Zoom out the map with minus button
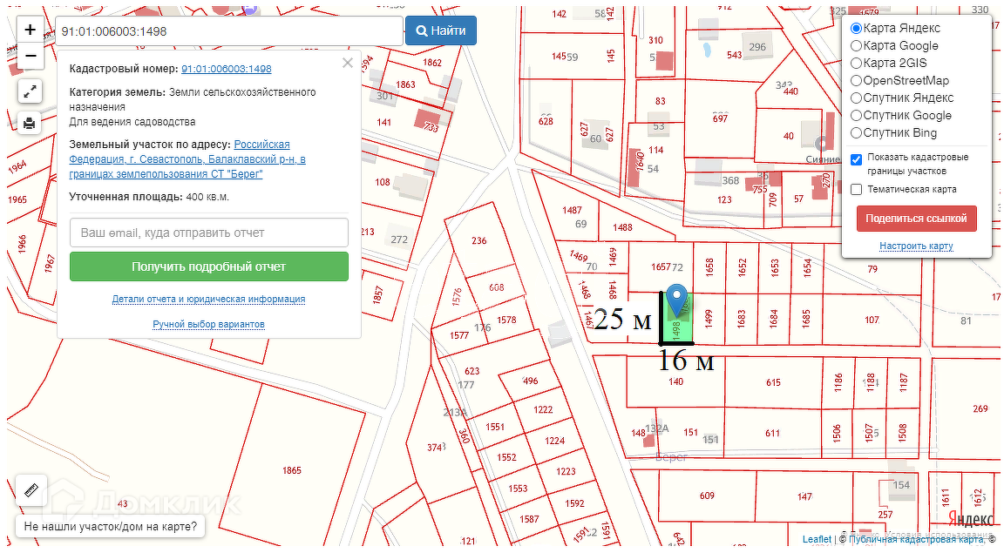The width and height of the screenshot is (1004, 553). tap(31, 57)
